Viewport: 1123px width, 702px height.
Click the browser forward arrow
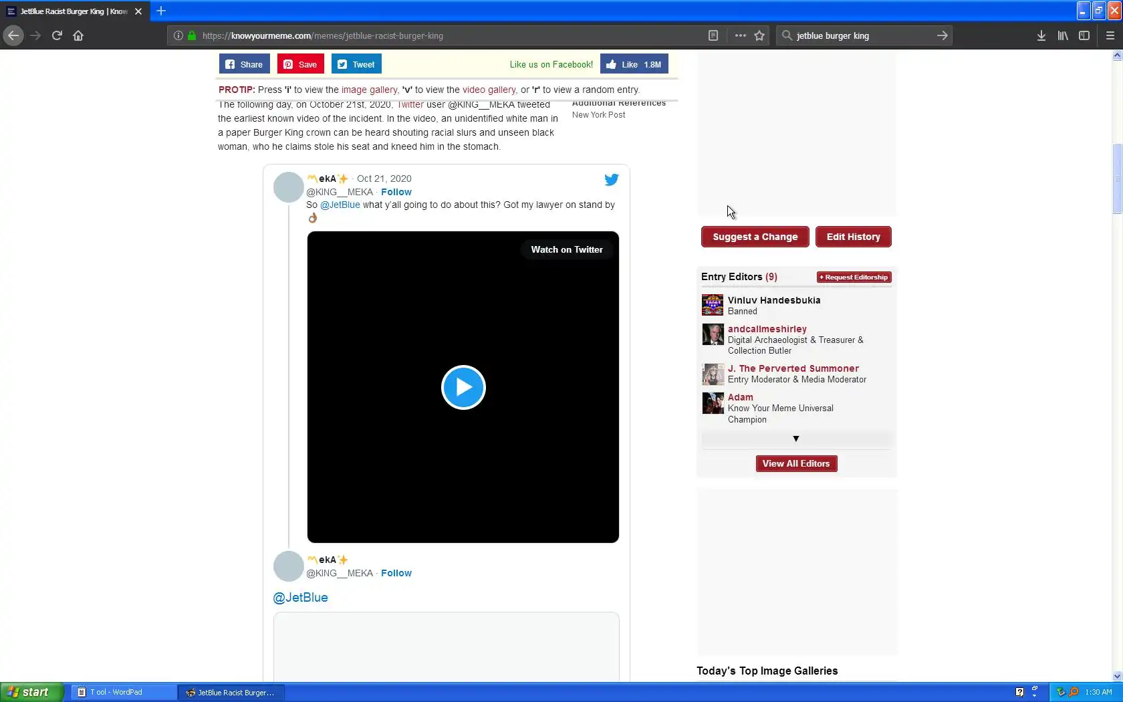35,35
